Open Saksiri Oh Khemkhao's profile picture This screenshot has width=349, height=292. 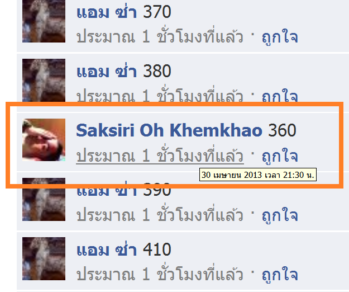[x=44, y=140]
